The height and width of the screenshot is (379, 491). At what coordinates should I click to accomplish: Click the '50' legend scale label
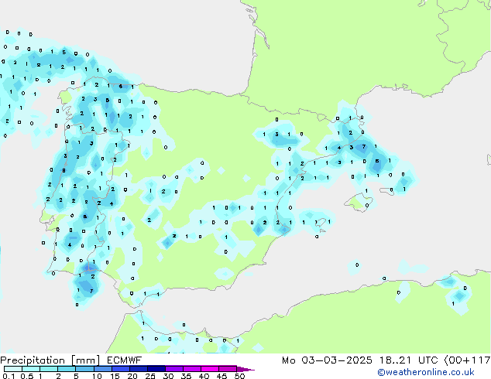pos(239,376)
